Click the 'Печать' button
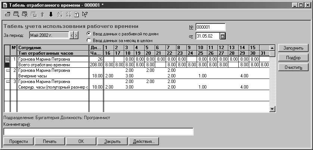Image resolution: width=313 pixels, height=150 pixels. 50,141
